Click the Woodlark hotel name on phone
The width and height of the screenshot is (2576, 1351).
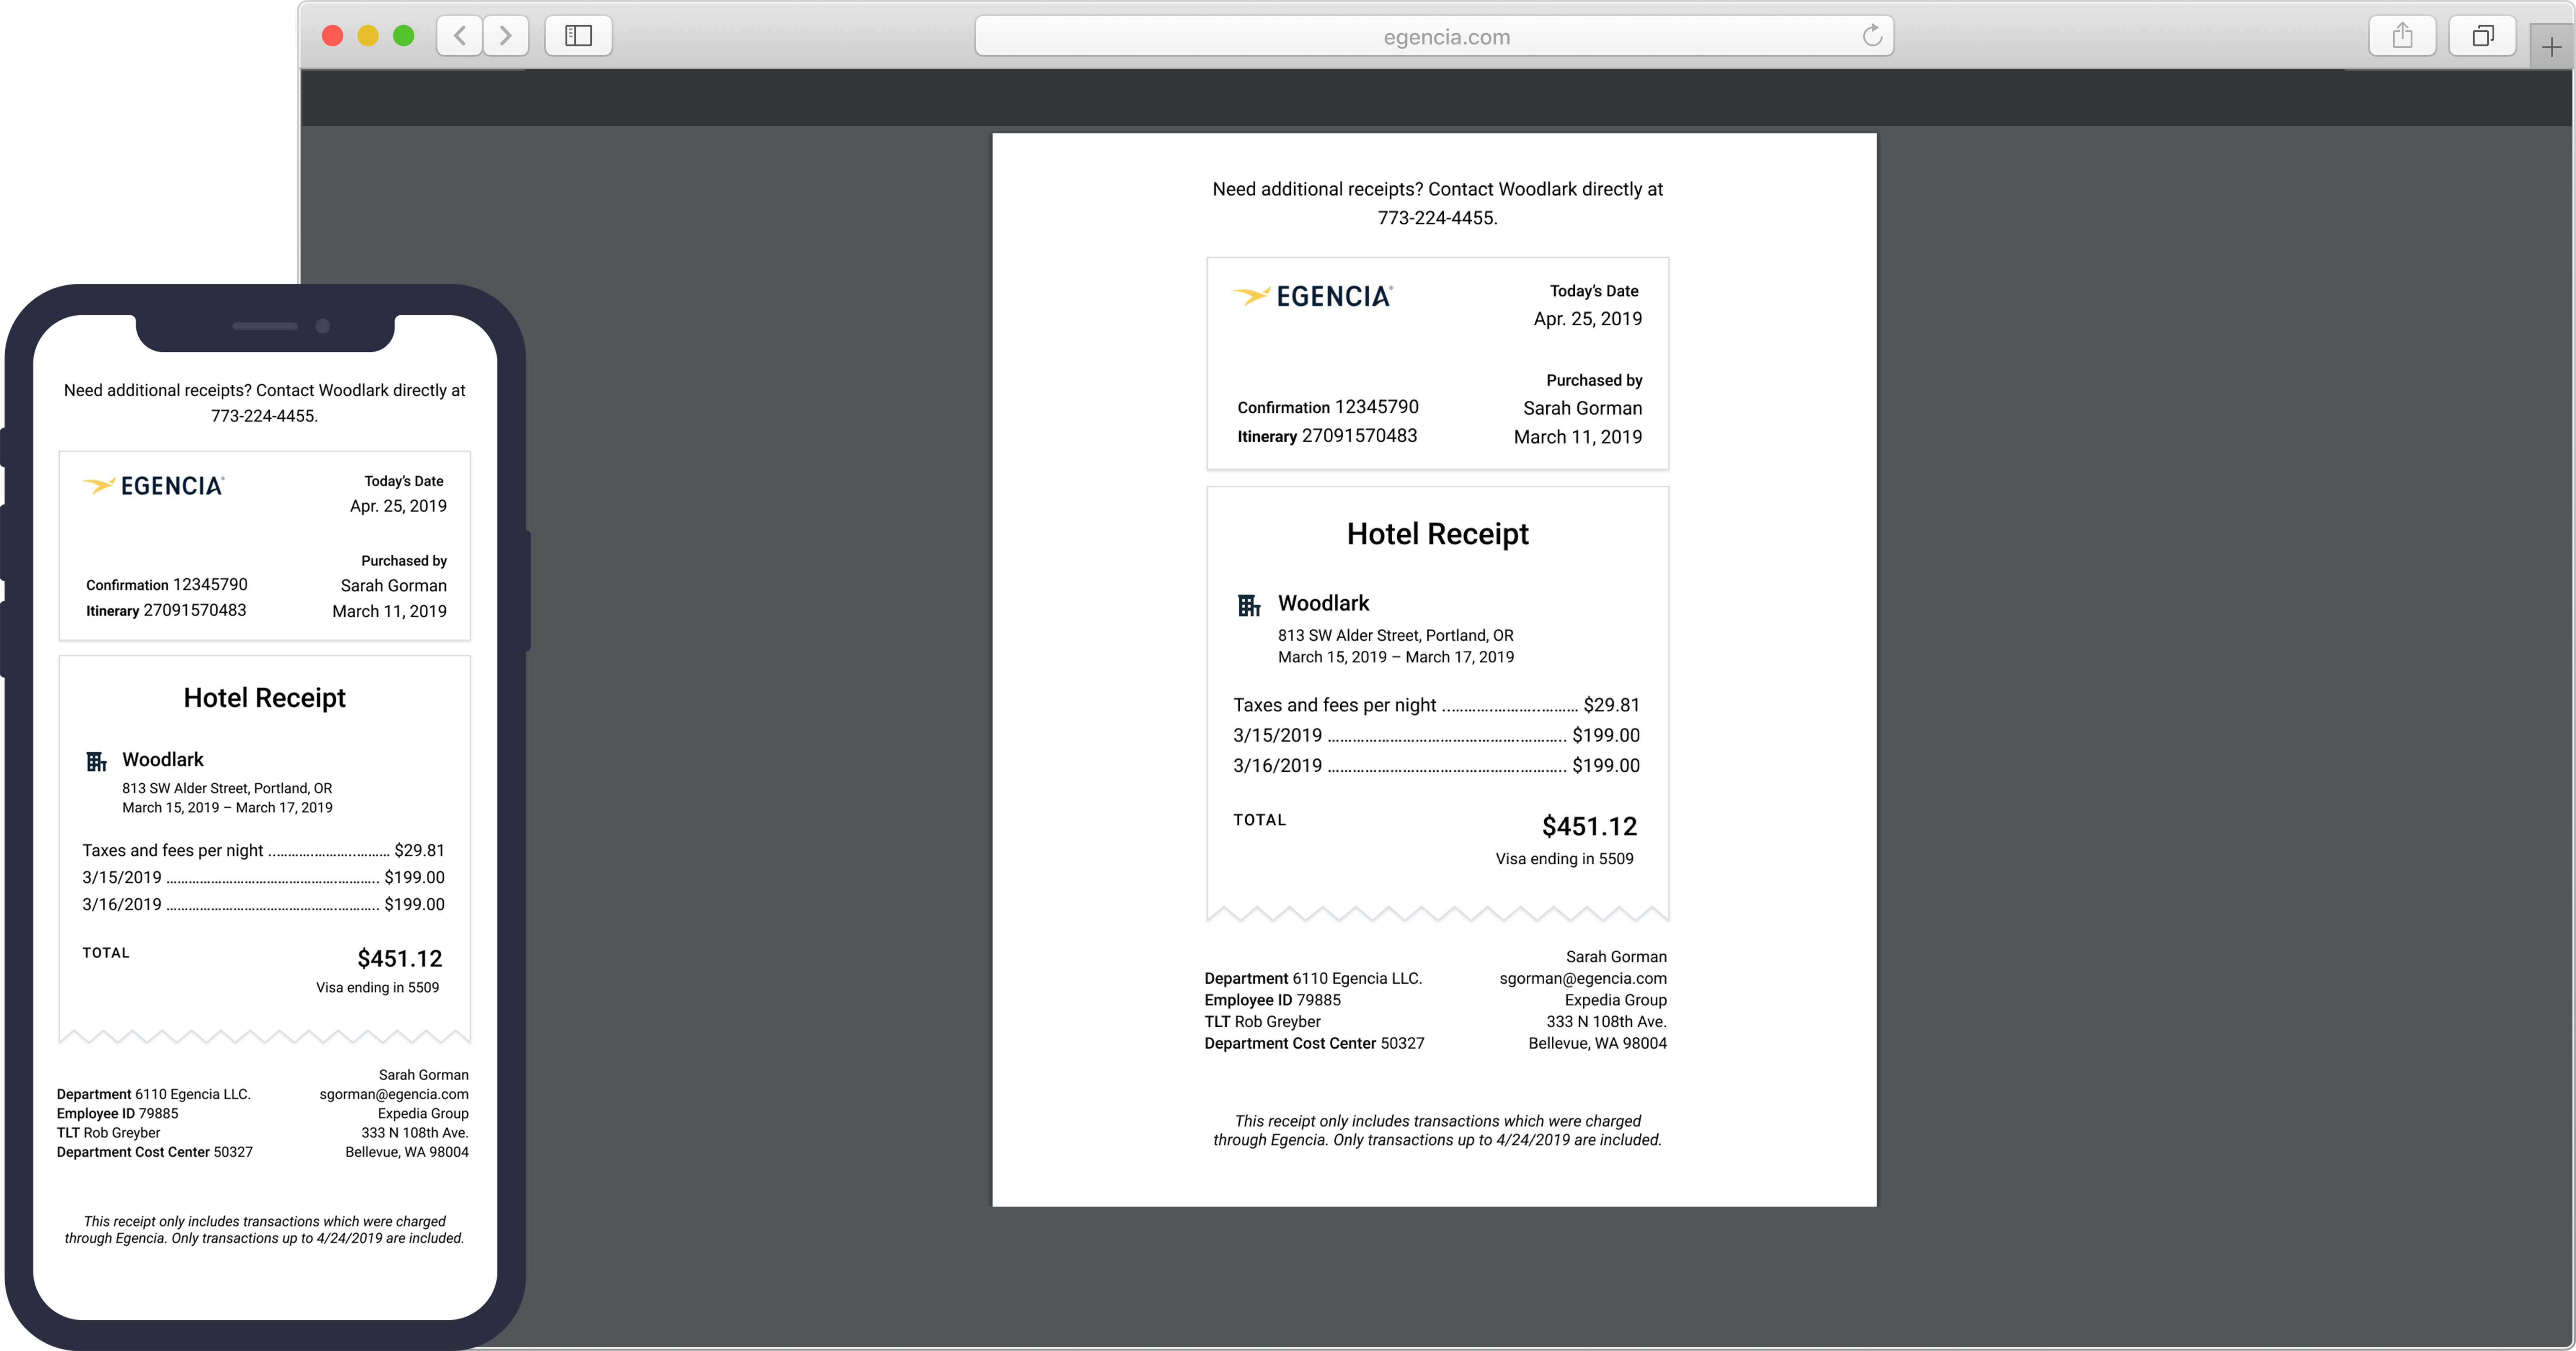pyautogui.click(x=163, y=760)
